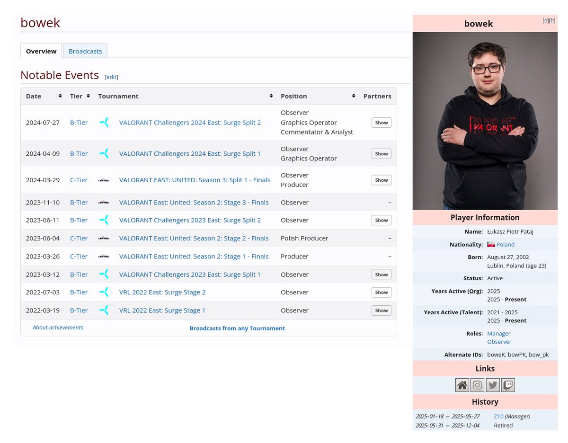Screen dimensions: 568x443
Task: Click United logo beside Season 3: Split 1 Finals
Action: point(104,180)
